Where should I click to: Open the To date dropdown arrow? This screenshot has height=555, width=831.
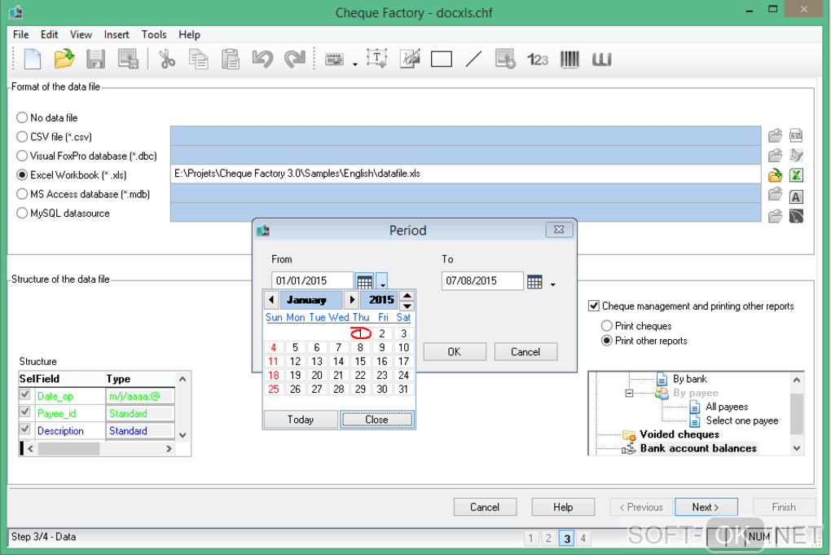pos(552,284)
